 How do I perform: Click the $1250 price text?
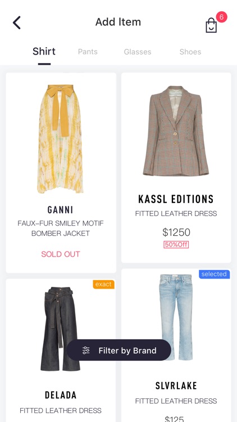point(176,232)
